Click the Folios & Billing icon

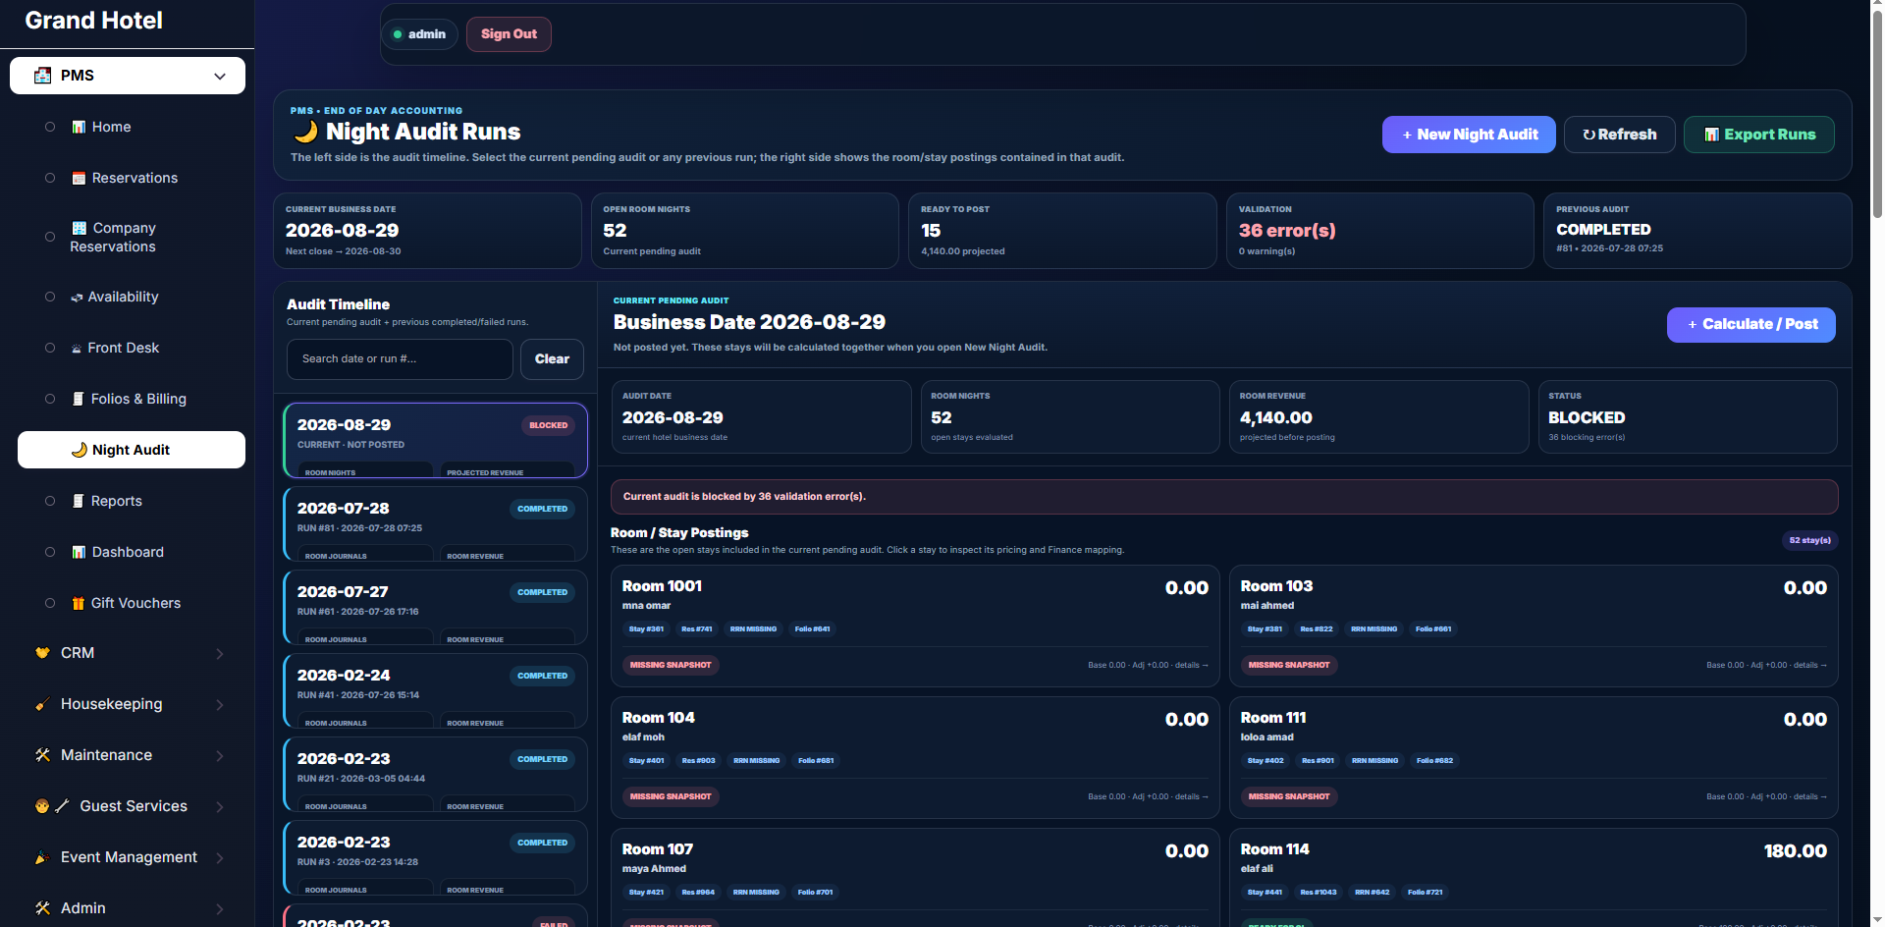pos(79,399)
